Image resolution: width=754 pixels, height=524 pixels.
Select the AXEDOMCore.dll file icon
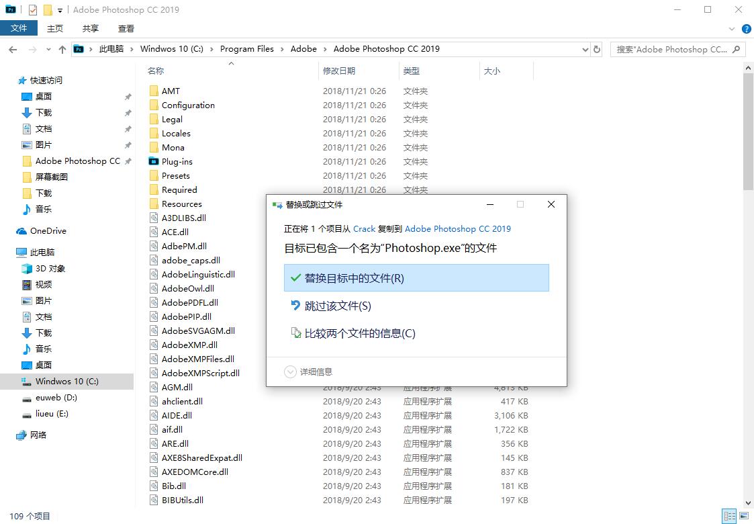click(x=154, y=472)
